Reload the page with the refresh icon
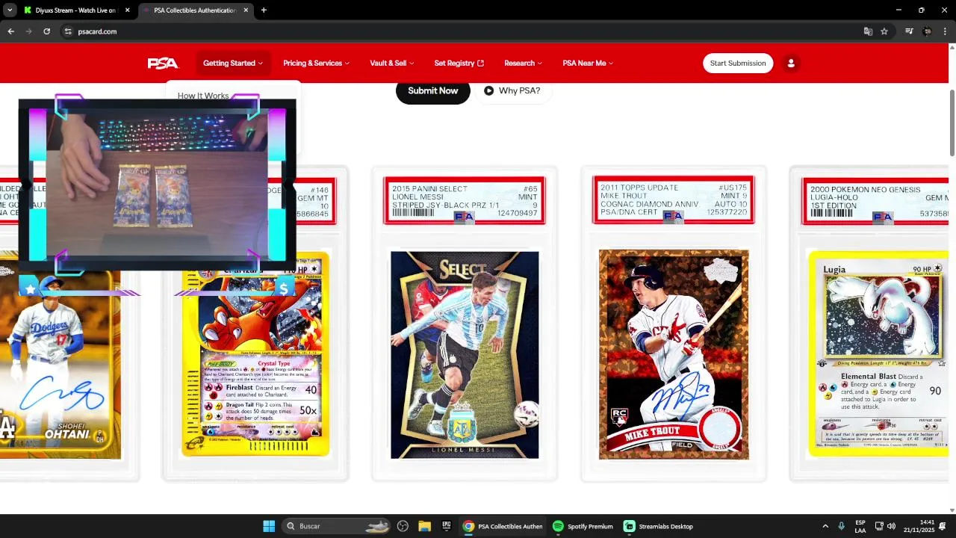This screenshot has width=956, height=538. coord(46,31)
